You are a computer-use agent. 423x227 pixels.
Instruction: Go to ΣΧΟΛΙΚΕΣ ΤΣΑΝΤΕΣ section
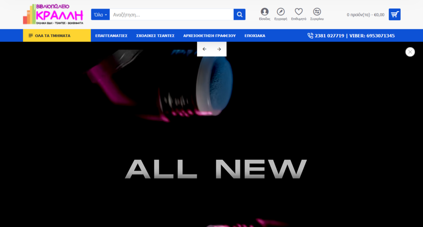[x=155, y=36]
